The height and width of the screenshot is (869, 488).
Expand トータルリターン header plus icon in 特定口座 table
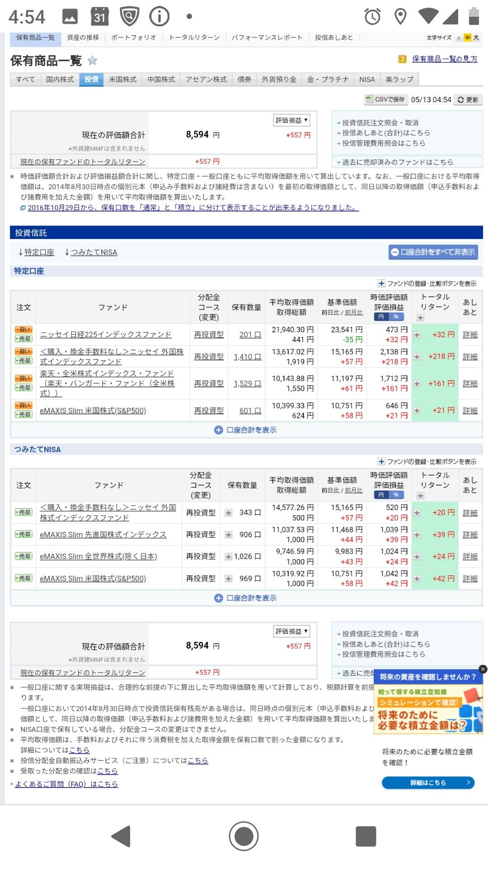(x=420, y=318)
